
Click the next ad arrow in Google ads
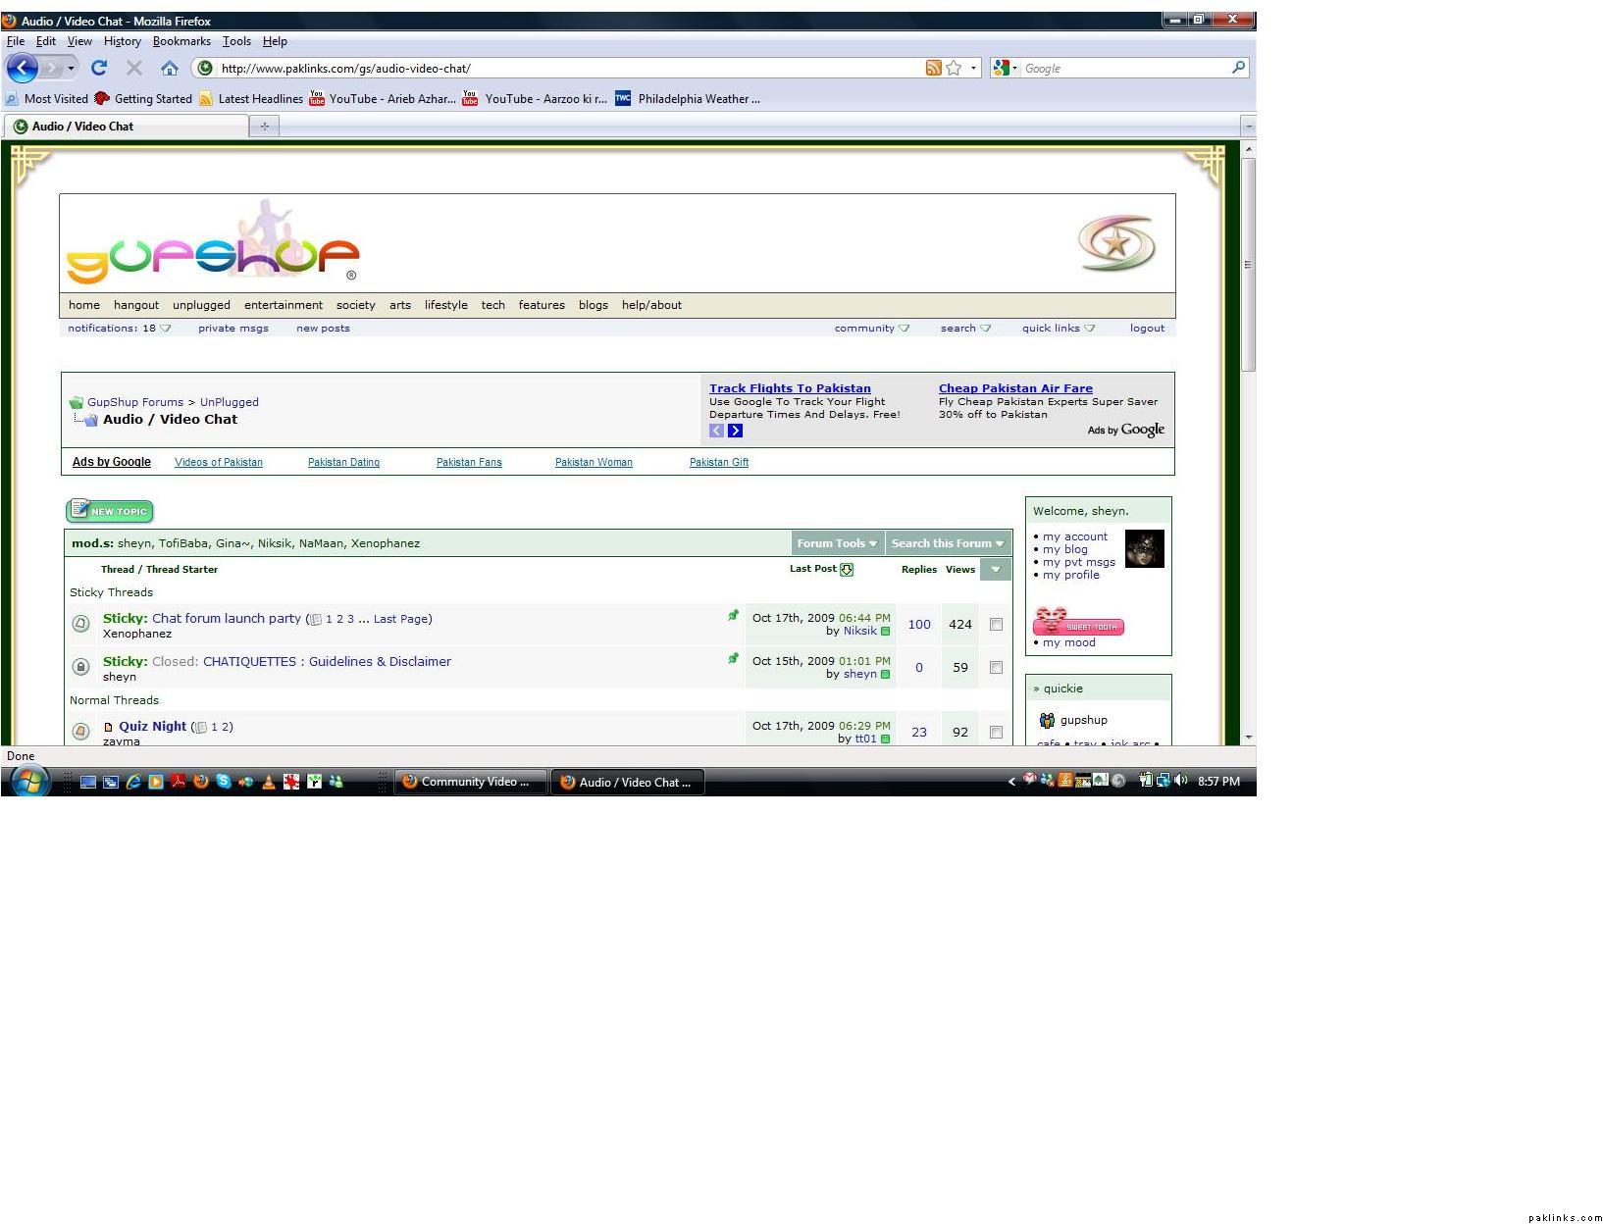[735, 431]
